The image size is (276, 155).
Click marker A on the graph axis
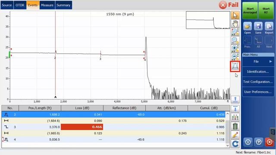56,97
